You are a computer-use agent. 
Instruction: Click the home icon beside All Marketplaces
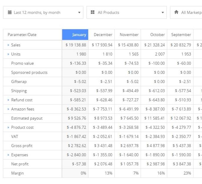click(x=176, y=12)
